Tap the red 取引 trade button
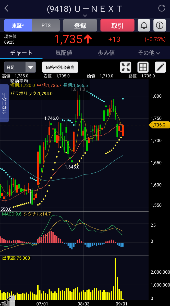 [x=117, y=25]
